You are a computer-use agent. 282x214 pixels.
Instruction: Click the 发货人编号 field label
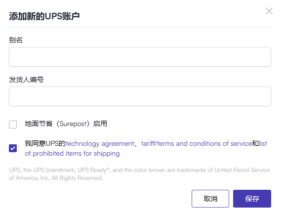tap(26, 80)
